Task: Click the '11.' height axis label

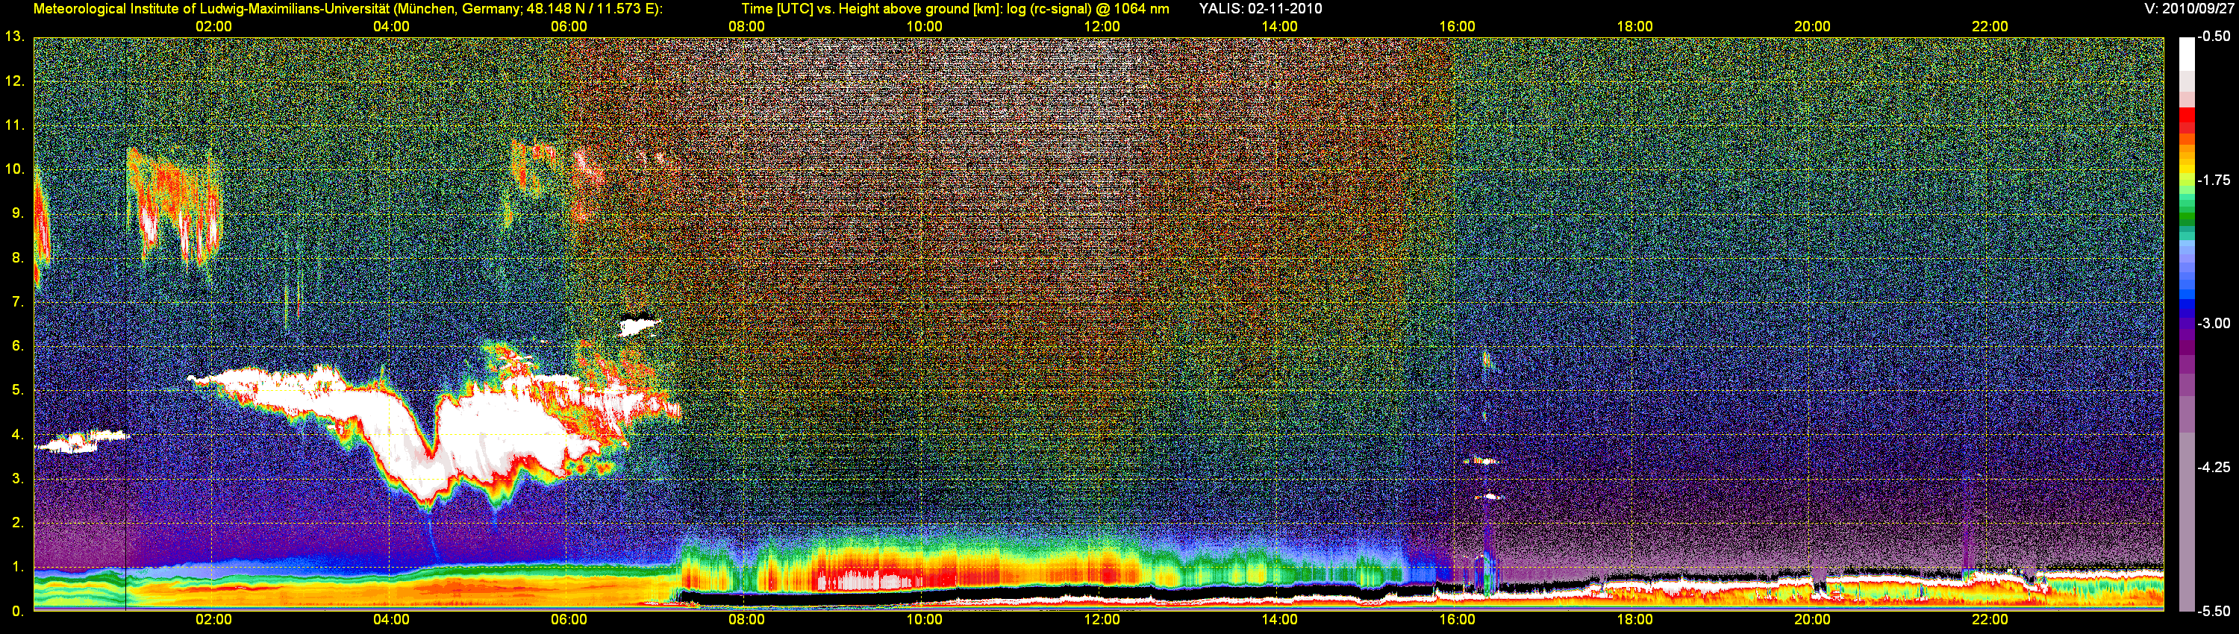Action: pos(15,125)
